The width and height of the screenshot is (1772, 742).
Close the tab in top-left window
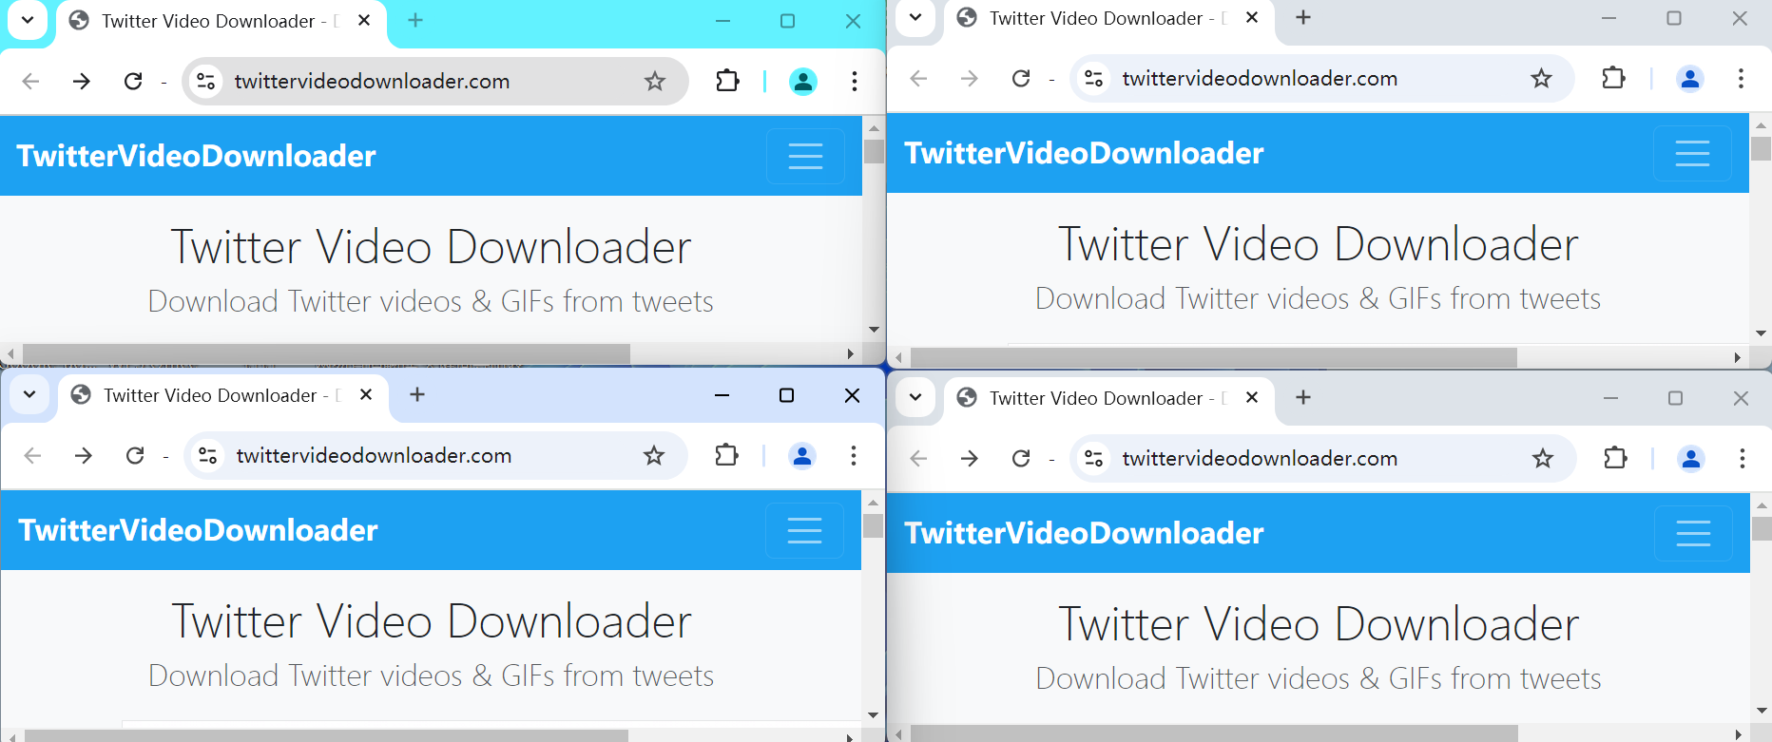(364, 20)
